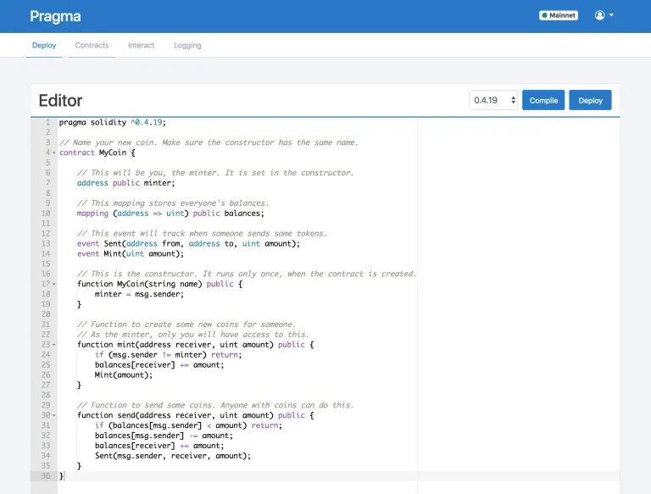Image resolution: width=651 pixels, height=494 pixels.
Task: Collapse the MyCoin constructor fold arrow on line 17
Action: pyautogui.click(x=54, y=284)
